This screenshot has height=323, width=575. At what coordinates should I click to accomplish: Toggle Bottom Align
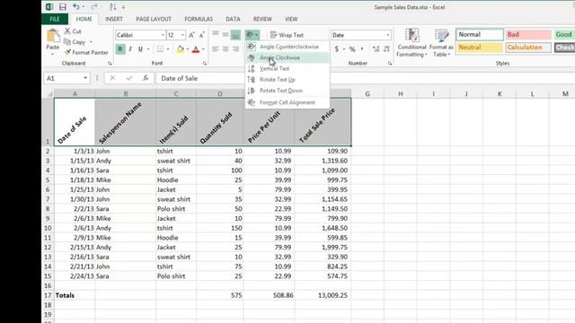click(x=235, y=35)
